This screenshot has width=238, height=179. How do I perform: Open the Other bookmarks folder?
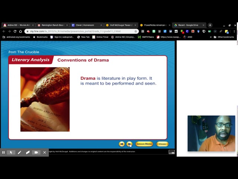coord(224,37)
